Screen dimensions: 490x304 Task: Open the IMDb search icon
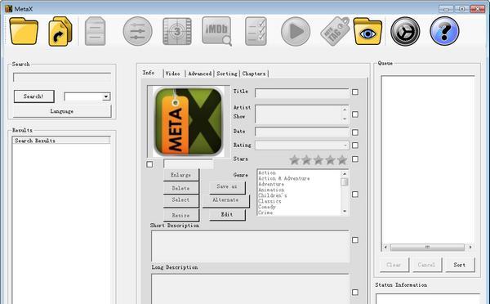217,31
